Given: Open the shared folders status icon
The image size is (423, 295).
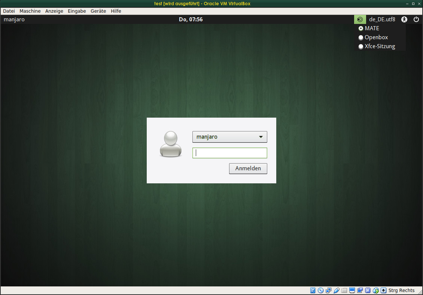Looking at the screenshot, I should 344,291.
